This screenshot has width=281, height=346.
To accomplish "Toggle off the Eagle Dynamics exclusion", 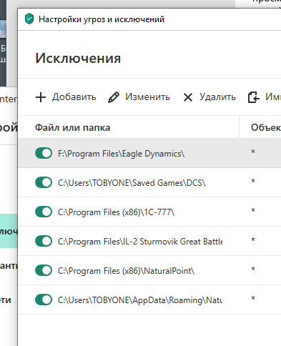I will 44,153.
